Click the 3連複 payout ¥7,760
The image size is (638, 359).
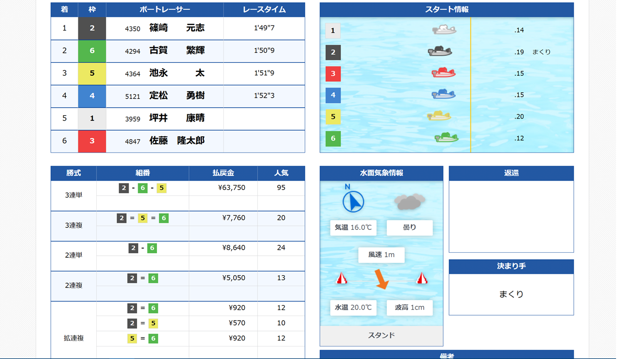(234, 218)
